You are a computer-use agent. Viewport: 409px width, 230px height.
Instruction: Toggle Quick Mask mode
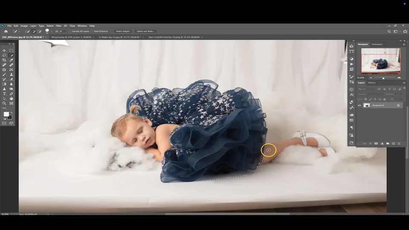4,123
